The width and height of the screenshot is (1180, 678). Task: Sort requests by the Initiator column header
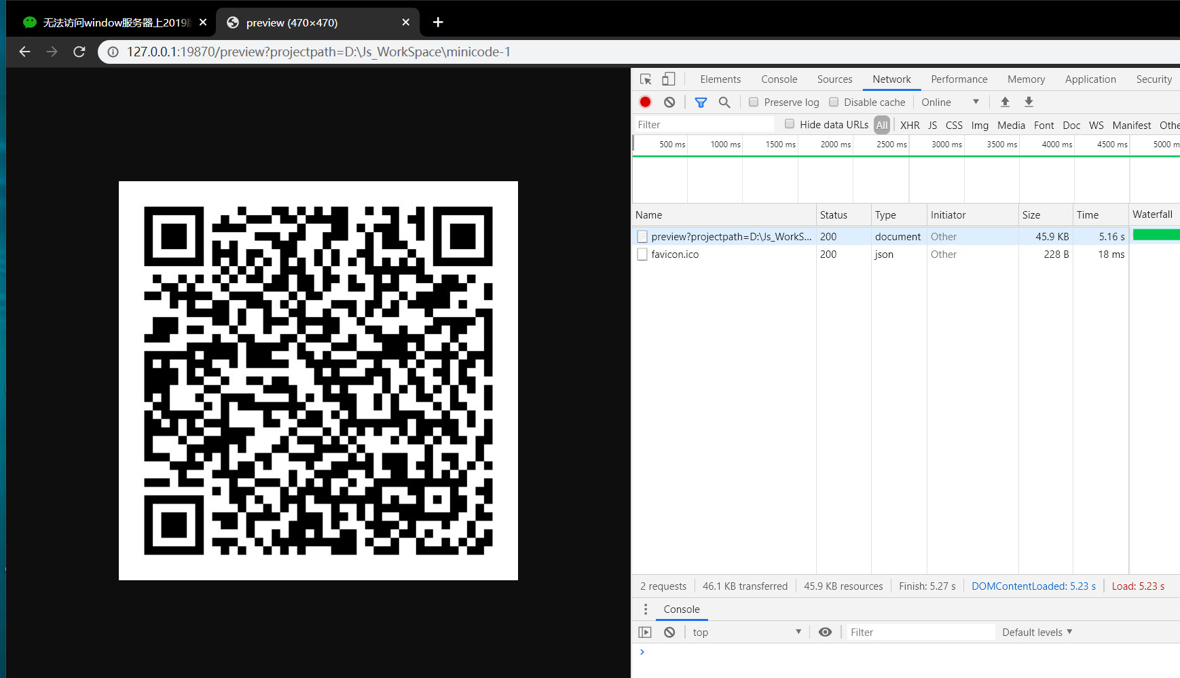[973, 214]
